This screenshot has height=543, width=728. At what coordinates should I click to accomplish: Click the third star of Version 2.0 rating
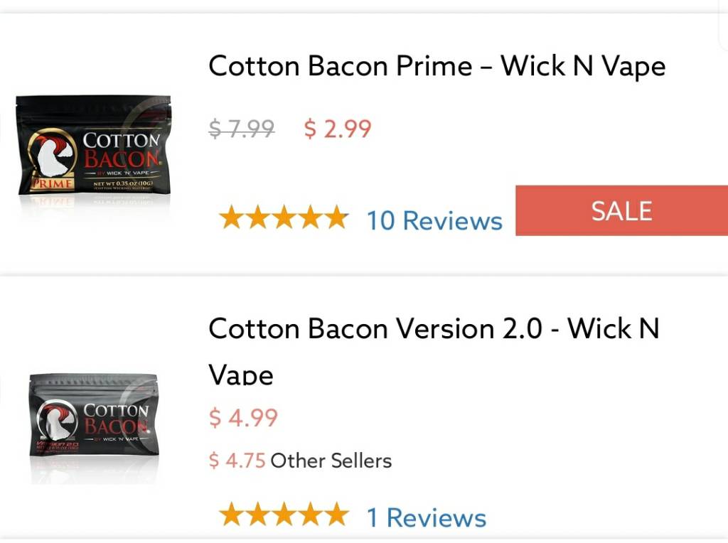tap(283, 514)
